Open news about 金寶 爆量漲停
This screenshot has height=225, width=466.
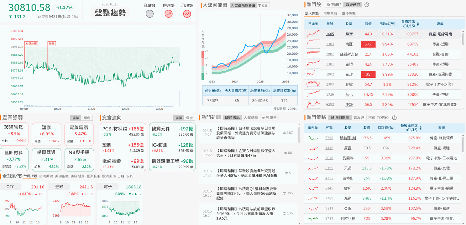(x=248, y=153)
